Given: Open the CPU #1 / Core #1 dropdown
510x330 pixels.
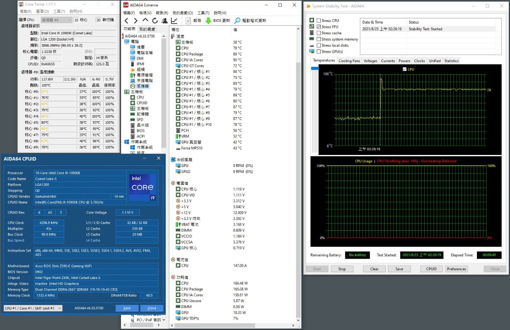Looking at the screenshot, I should coord(33,308).
